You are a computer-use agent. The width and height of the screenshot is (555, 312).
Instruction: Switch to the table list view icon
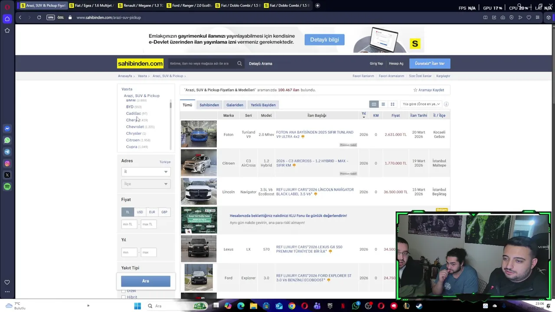pyautogui.click(x=374, y=104)
